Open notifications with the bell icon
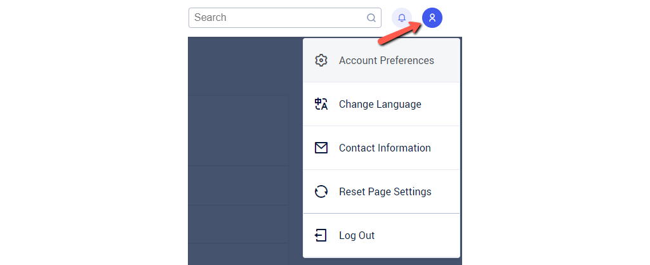650x265 pixels. (402, 18)
